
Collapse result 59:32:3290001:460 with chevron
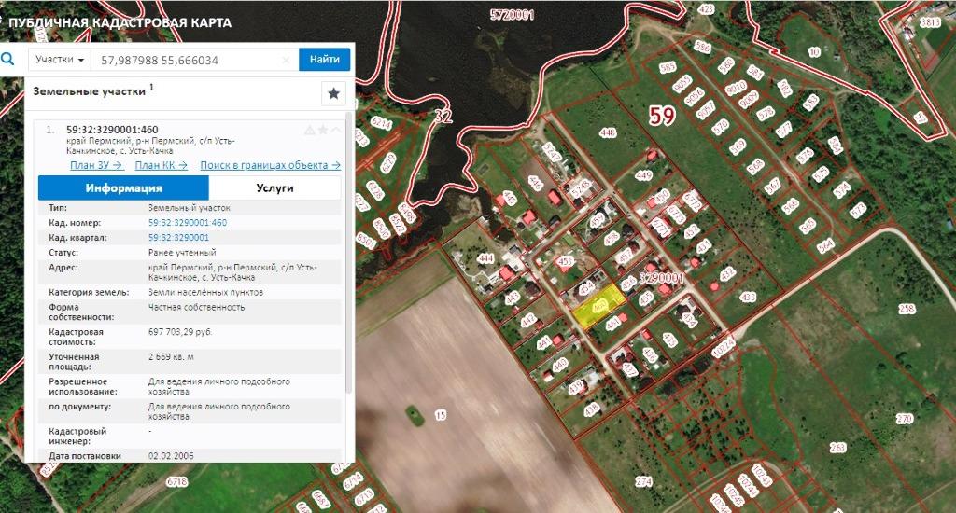tap(335, 130)
